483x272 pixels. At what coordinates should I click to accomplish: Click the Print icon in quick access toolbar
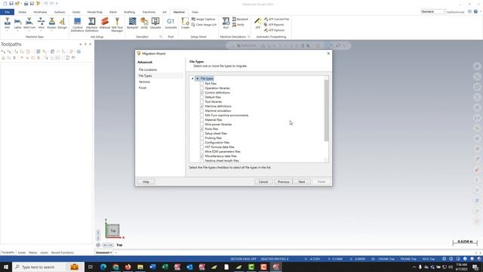(x=26, y=3)
